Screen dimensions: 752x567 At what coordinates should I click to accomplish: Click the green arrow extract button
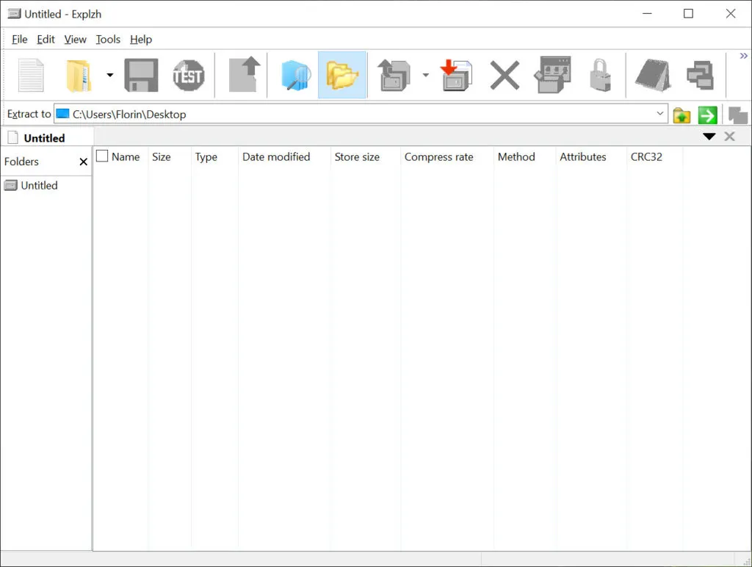[707, 115]
